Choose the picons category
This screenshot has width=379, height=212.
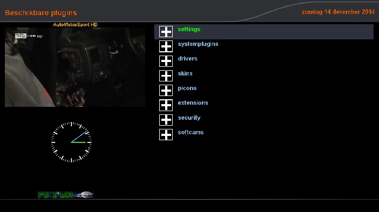(x=187, y=88)
